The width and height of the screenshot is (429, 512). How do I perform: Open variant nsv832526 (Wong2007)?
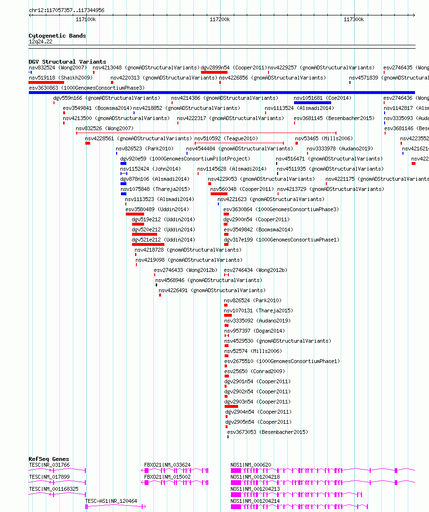tap(105, 128)
